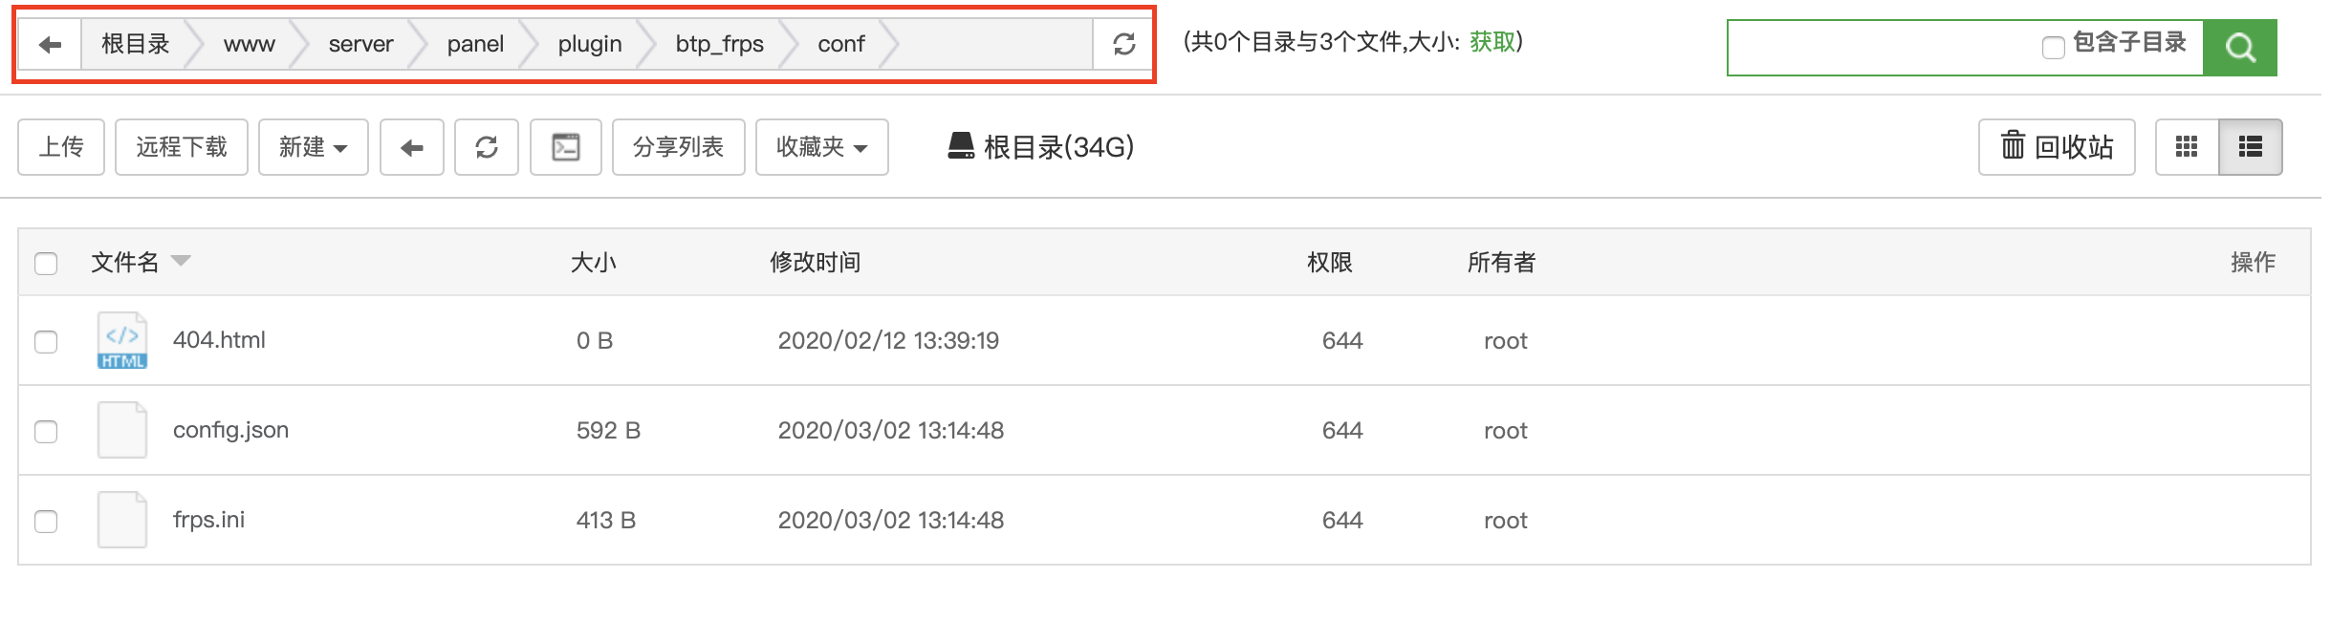The image size is (2331, 621).
Task: Open the 收藏夹 favorites dropdown
Action: click(822, 147)
